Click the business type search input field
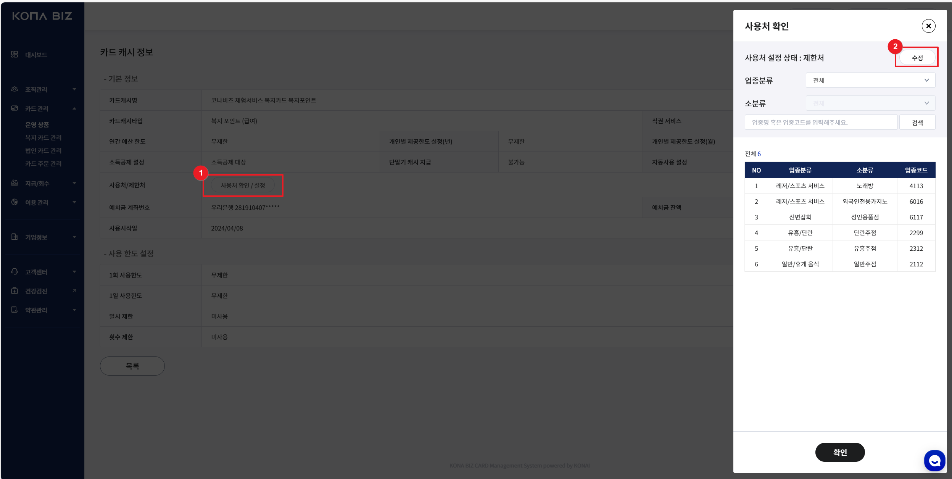 820,123
